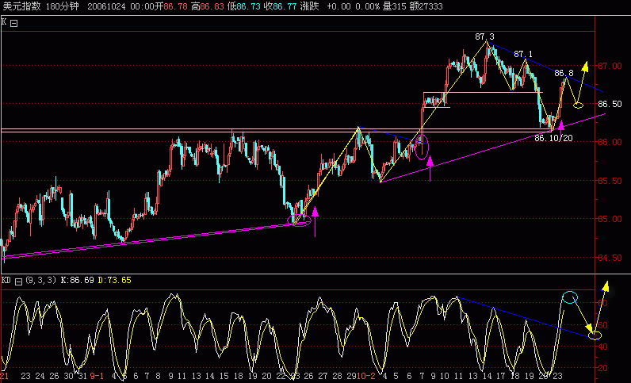Image resolution: width=631 pixels, height=383 pixels.
Task: Click the 0.00% percent change value
Action: tap(367, 6)
